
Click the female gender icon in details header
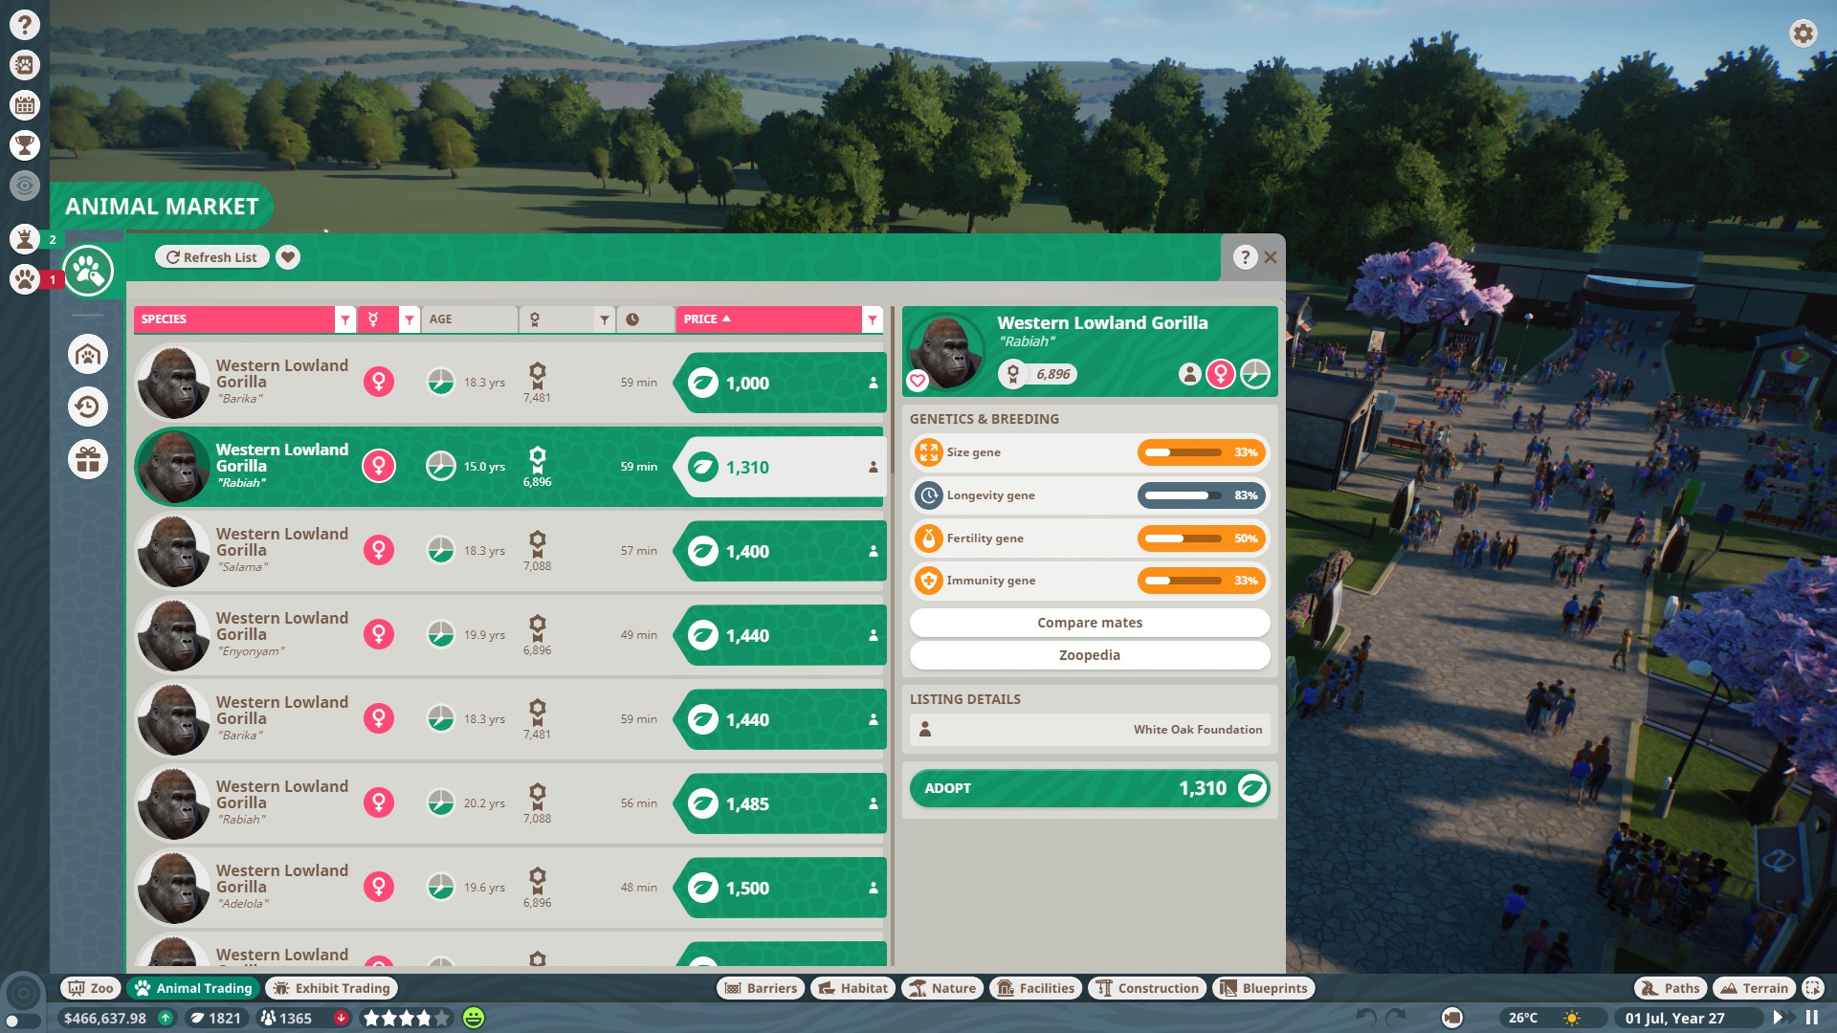point(1221,374)
